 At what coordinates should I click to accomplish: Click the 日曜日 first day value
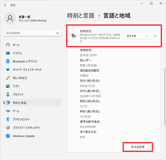click(x=84, y=76)
